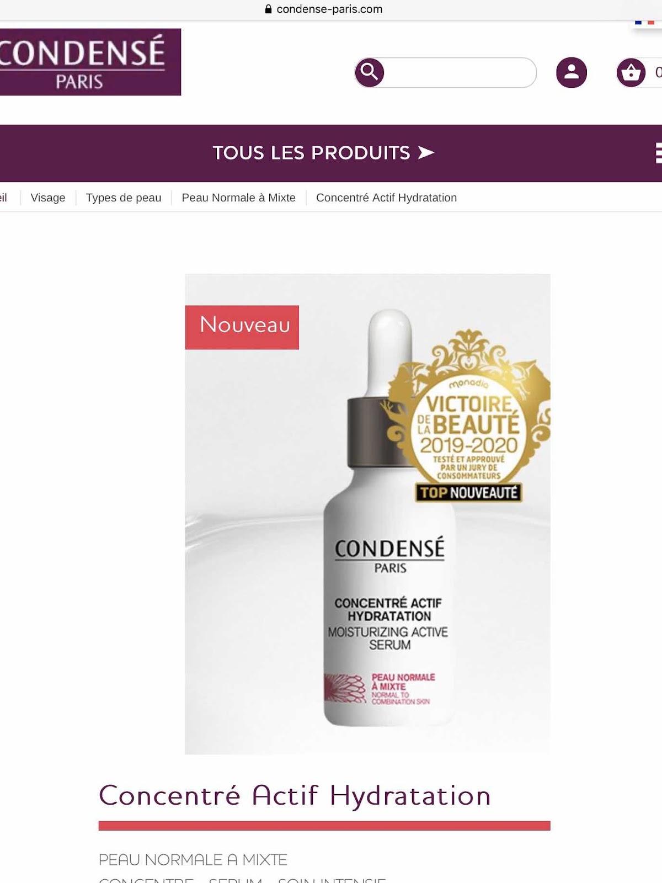The width and height of the screenshot is (662, 883).
Task: Open Types de peau breadcrumb
Action: [124, 198]
